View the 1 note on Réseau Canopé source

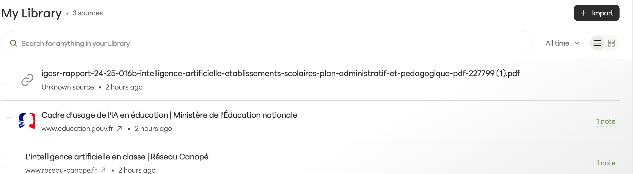pyautogui.click(x=606, y=163)
